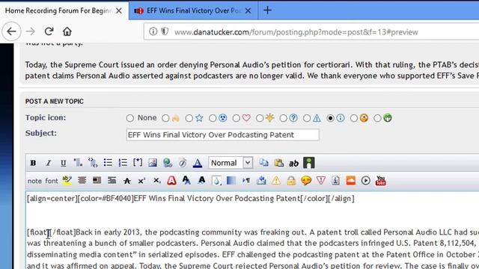This screenshot has height=269, width=479.
Task: Select the heart topic icon radio
Action: pyautogui.click(x=237, y=118)
